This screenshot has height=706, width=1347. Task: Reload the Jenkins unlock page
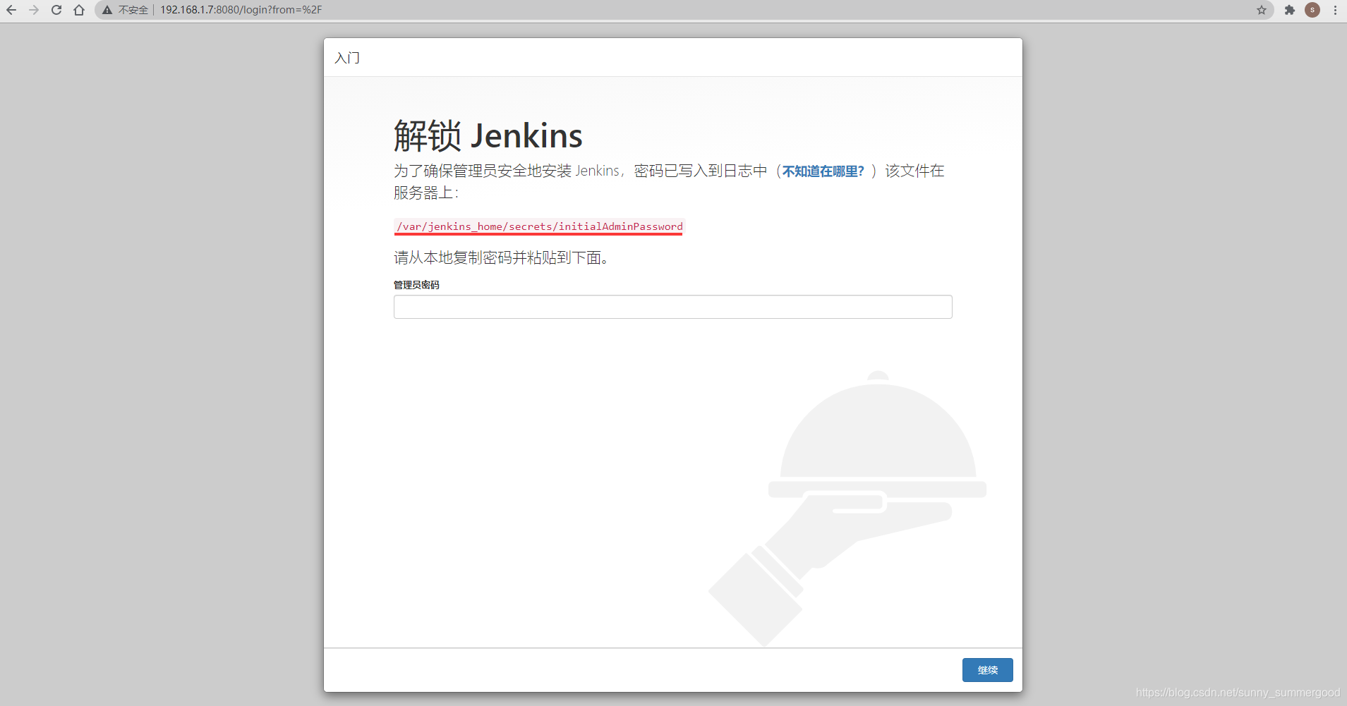tap(56, 10)
